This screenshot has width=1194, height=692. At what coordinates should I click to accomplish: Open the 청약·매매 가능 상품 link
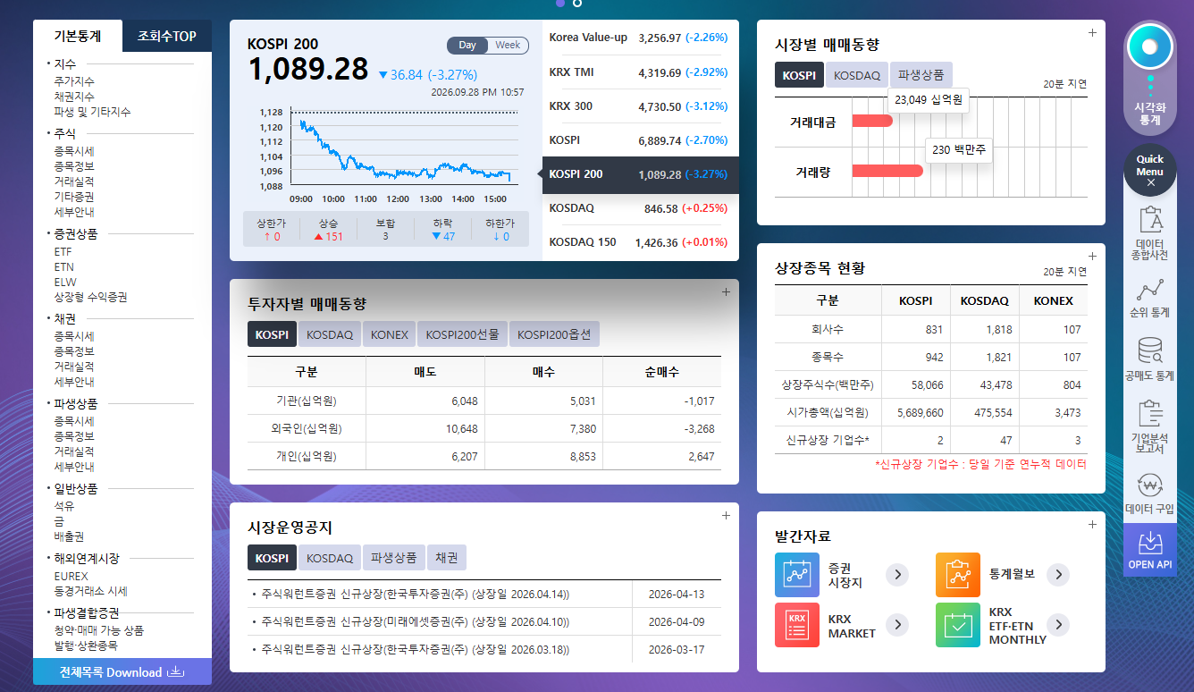(x=98, y=630)
